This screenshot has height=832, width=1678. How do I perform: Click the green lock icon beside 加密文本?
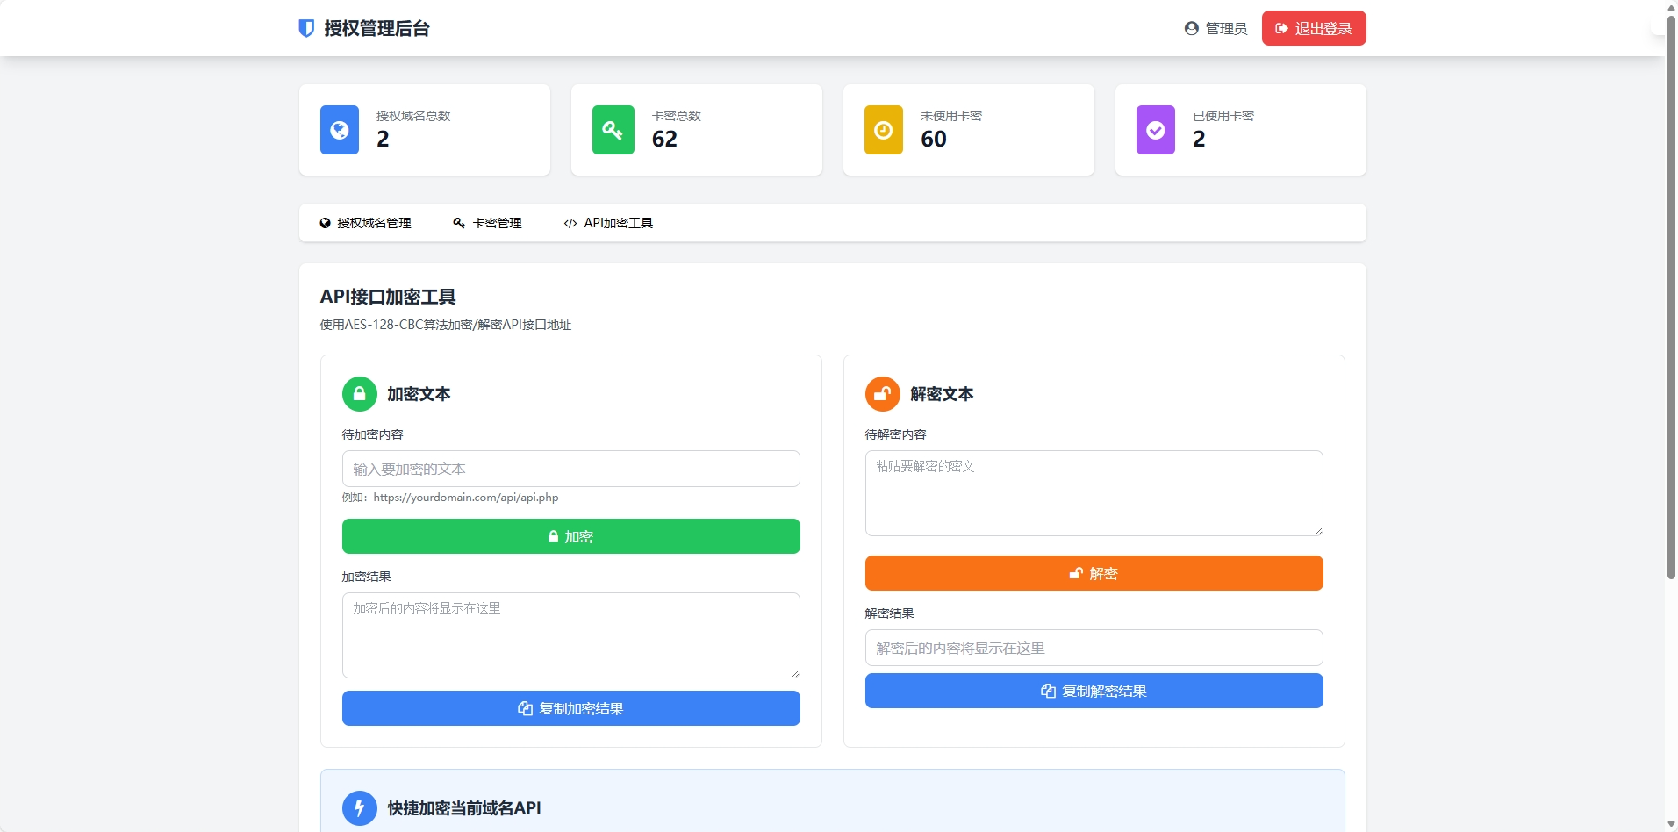[x=359, y=394]
